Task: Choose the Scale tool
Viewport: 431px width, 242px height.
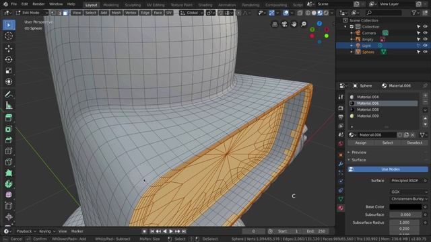Action: click(9, 71)
